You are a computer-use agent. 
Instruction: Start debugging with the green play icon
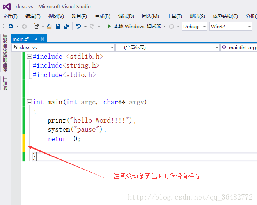click(109, 26)
